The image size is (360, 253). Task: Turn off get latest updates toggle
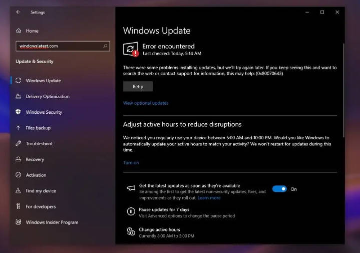click(279, 189)
